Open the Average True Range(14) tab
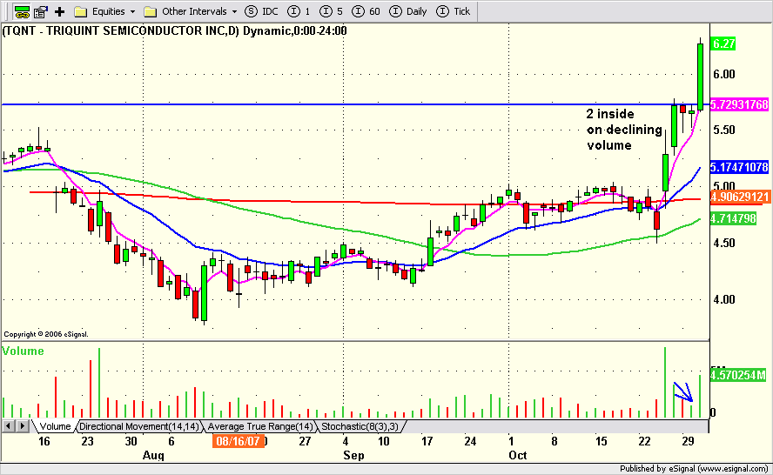 [259, 426]
